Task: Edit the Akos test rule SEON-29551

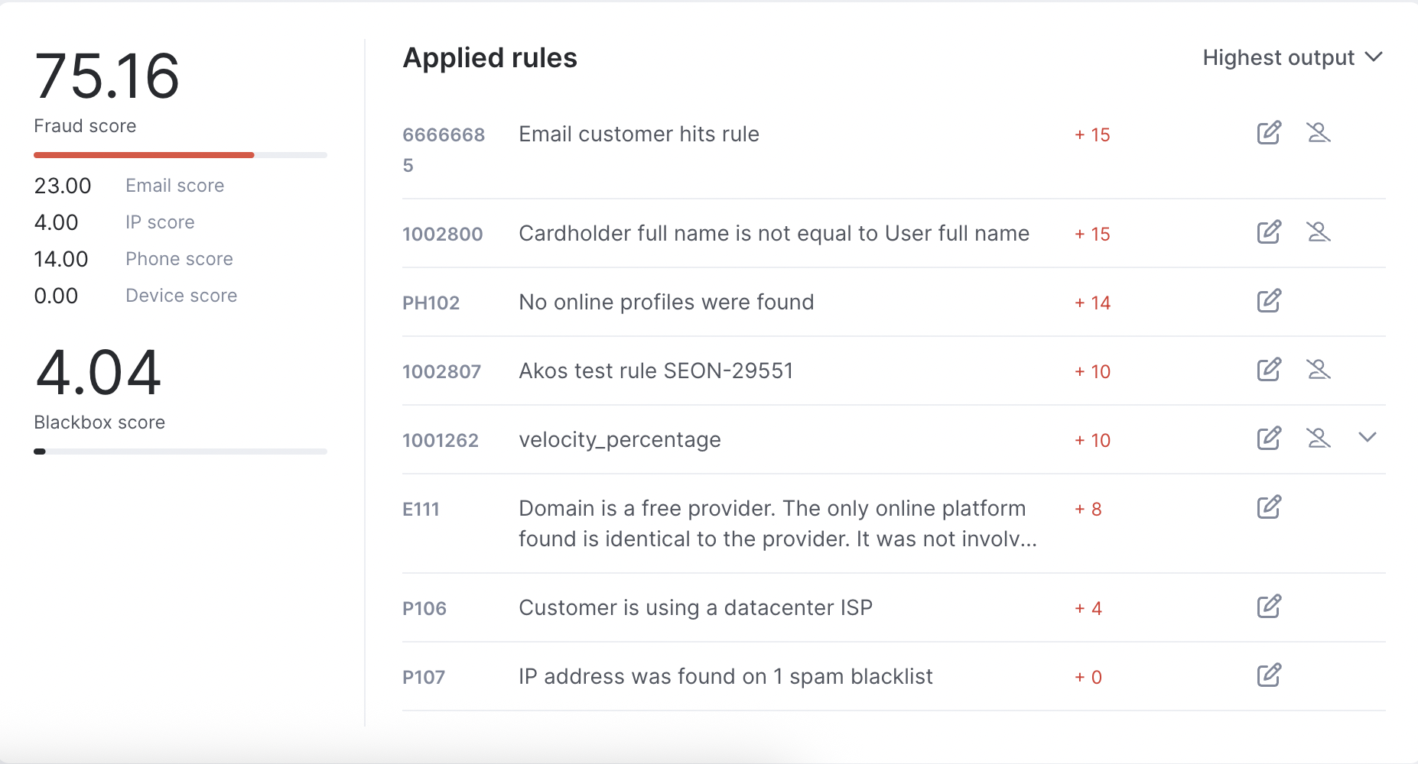Action: pyautogui.click(x=1269, y=370)
